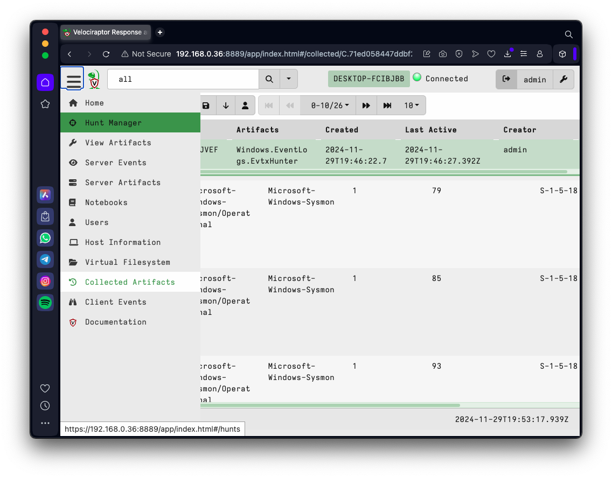
Task: Click the Velociraptor logo icon
Action: pyautogui.click(x=94, y=79)
